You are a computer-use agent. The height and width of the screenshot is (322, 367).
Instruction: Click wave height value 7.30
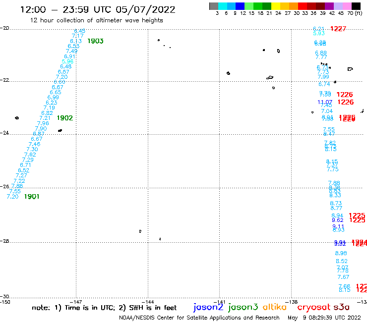(x=32, y=149)
